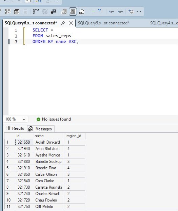Comment out the selected lines
178x211 pixels.
click(x=92, y=12)
